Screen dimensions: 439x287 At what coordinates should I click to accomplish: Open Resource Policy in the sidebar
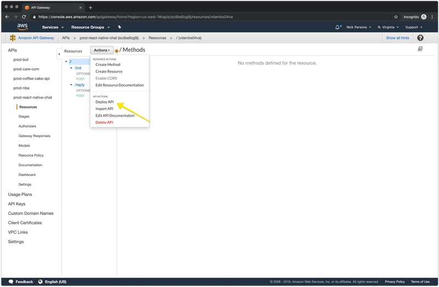[x=31, y=156]
